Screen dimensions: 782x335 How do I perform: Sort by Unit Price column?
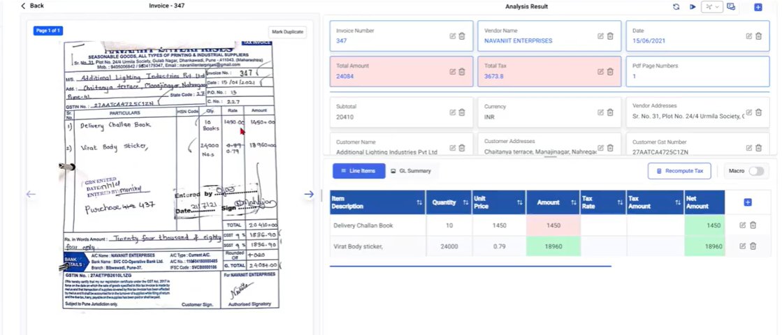[x=520, y=202]
